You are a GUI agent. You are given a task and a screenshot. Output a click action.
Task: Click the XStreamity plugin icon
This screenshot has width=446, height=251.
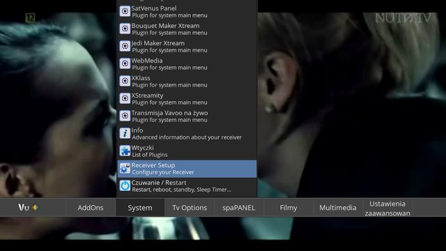(x=125, y=98)
